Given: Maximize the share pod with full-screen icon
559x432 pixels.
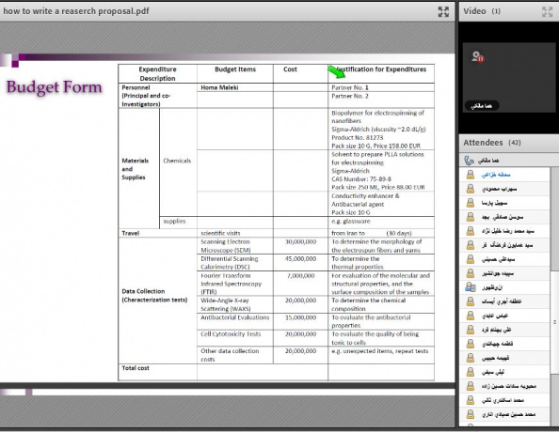Looking at the screenshot, I should [x=443, y=12].
